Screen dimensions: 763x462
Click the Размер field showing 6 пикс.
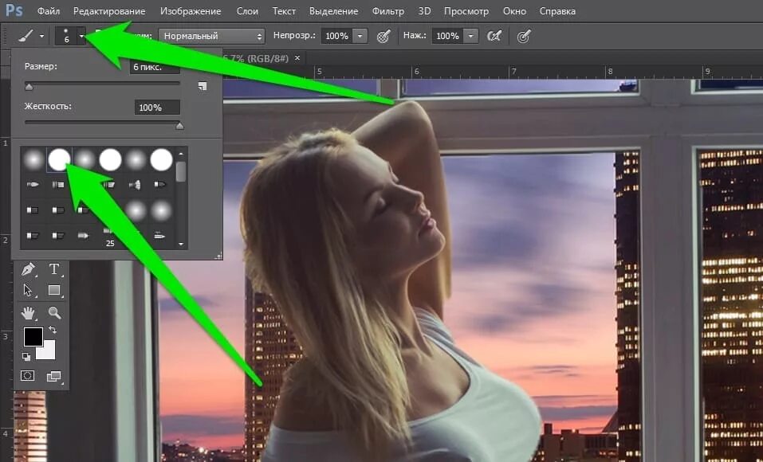155,67
